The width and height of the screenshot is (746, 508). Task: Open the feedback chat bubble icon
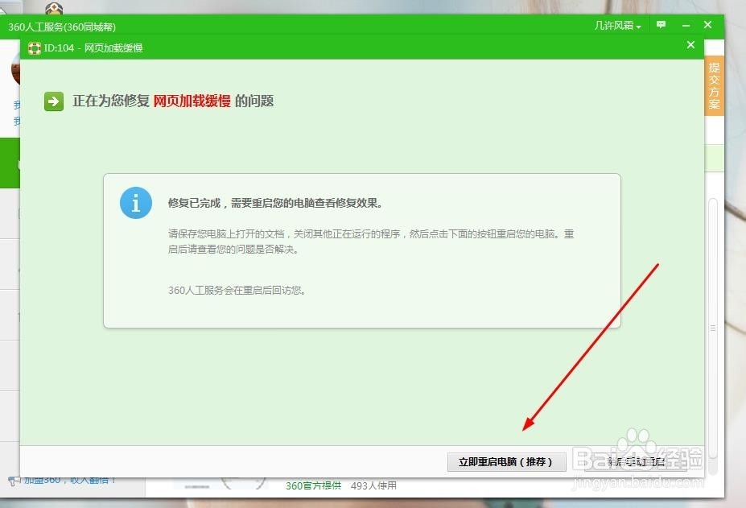(661, 24)
